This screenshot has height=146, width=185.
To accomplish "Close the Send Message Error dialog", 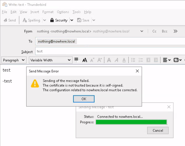I will click(x=137, y=71).
